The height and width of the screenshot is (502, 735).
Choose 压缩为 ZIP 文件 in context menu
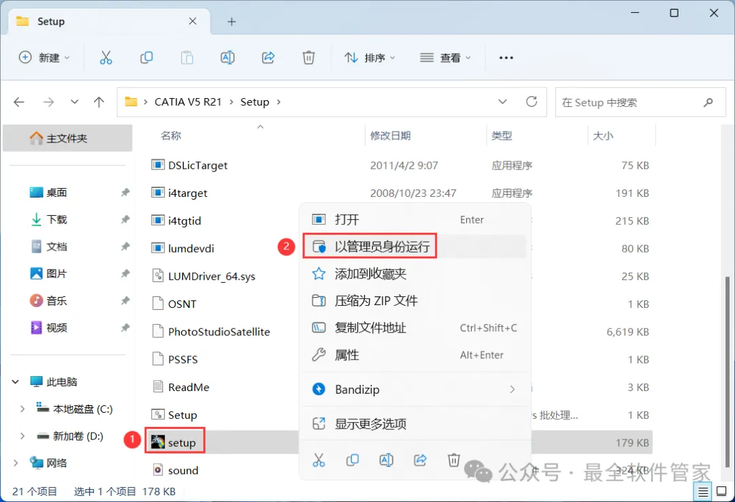(415, 301)
